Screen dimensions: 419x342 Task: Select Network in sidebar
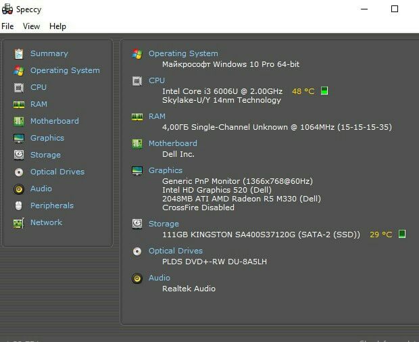coord(46,222)
